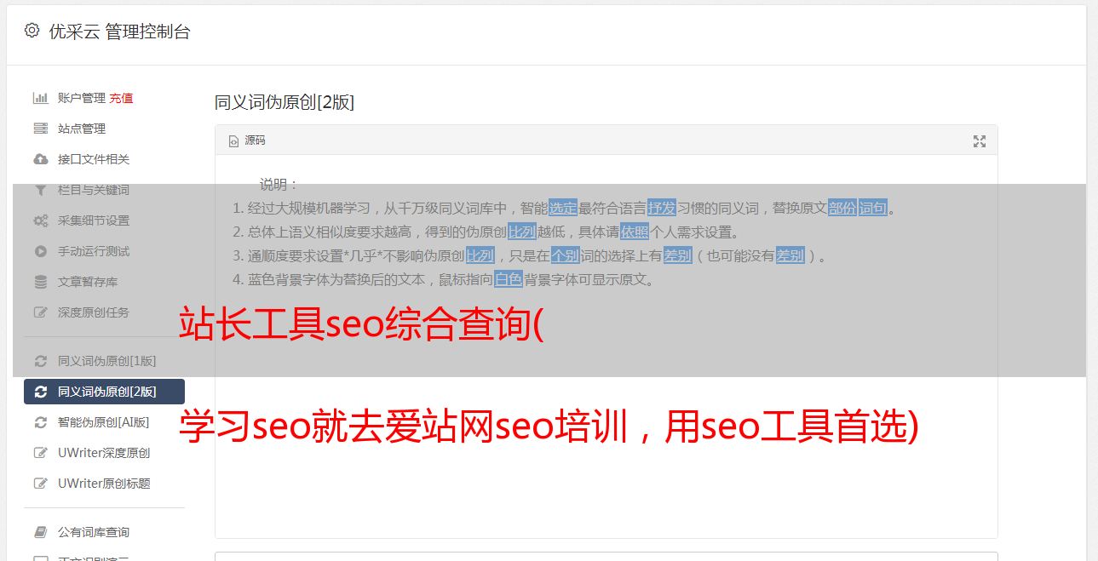This screenshot has height=561, width=1098.
Task: Click the 接口文件相关 cloud upload icon
Action: pyautogui.click(x=40, y=159)
